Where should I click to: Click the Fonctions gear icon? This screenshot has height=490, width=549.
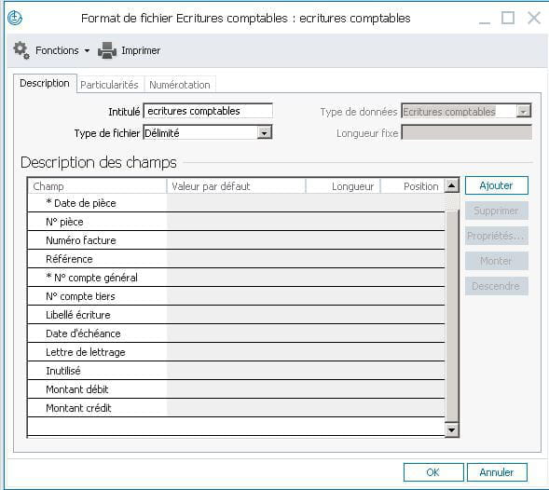click(21, 50)
